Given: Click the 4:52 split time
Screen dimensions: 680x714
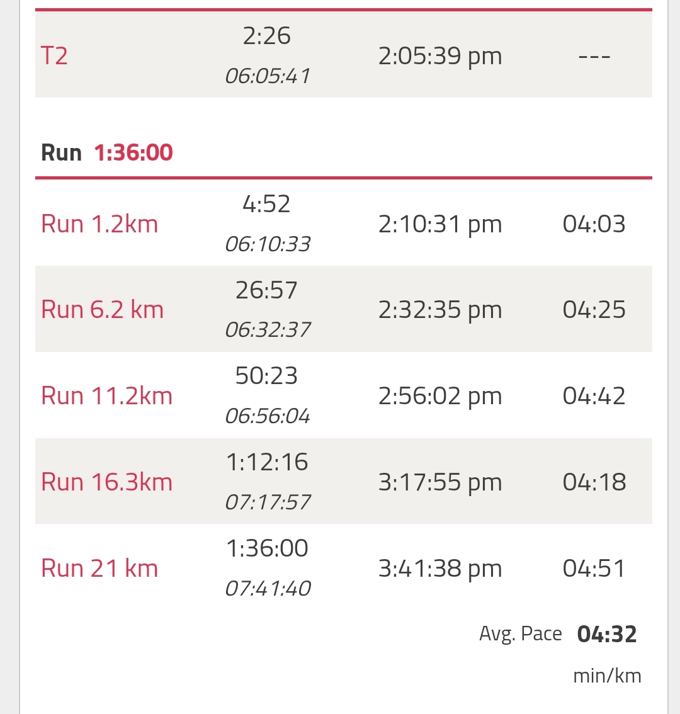Looking at the screenshot, I should click(266, 203).
